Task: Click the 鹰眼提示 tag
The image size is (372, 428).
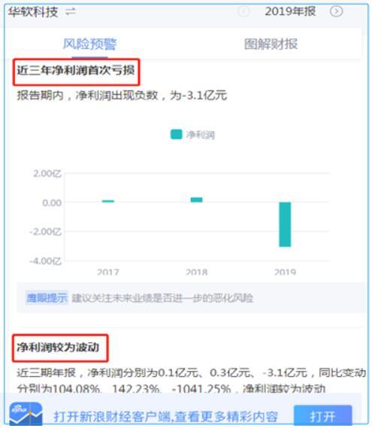Action: (x=47, y=298)
